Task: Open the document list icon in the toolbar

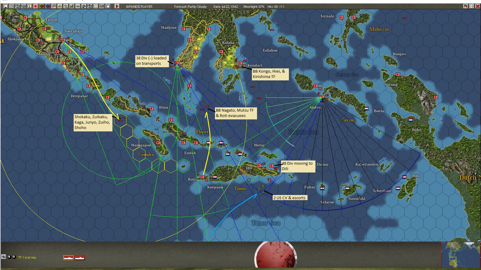Action: (12, 6)
